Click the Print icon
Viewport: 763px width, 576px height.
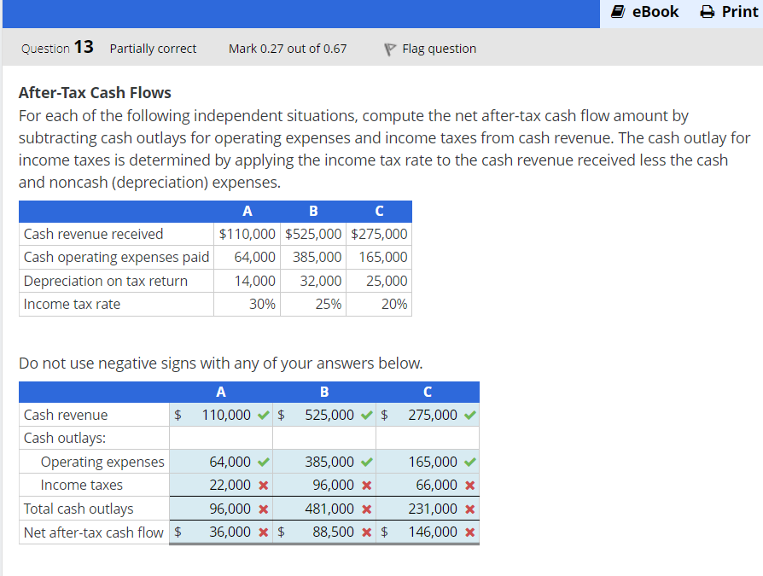[707, 12]
